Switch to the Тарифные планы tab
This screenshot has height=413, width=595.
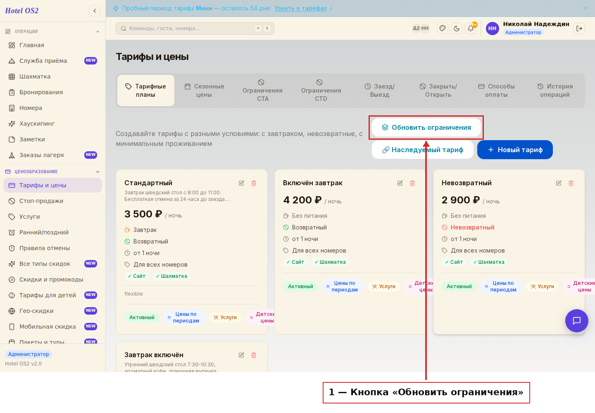(146, 91)
